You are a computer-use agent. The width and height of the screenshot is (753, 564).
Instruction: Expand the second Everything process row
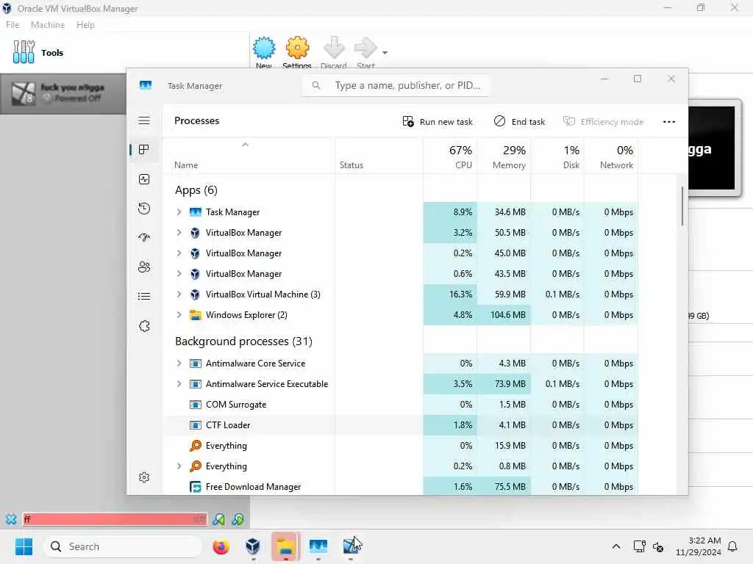[x=179, y=466]
